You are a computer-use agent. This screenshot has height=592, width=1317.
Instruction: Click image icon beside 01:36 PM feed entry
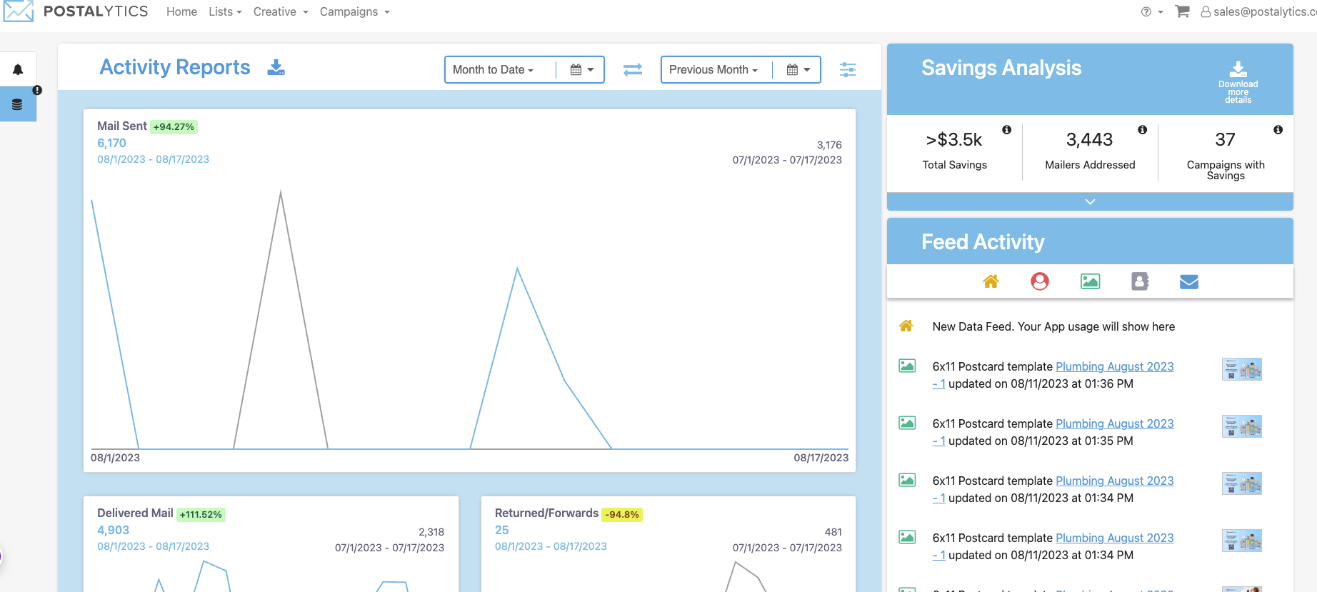coord(907,366)
